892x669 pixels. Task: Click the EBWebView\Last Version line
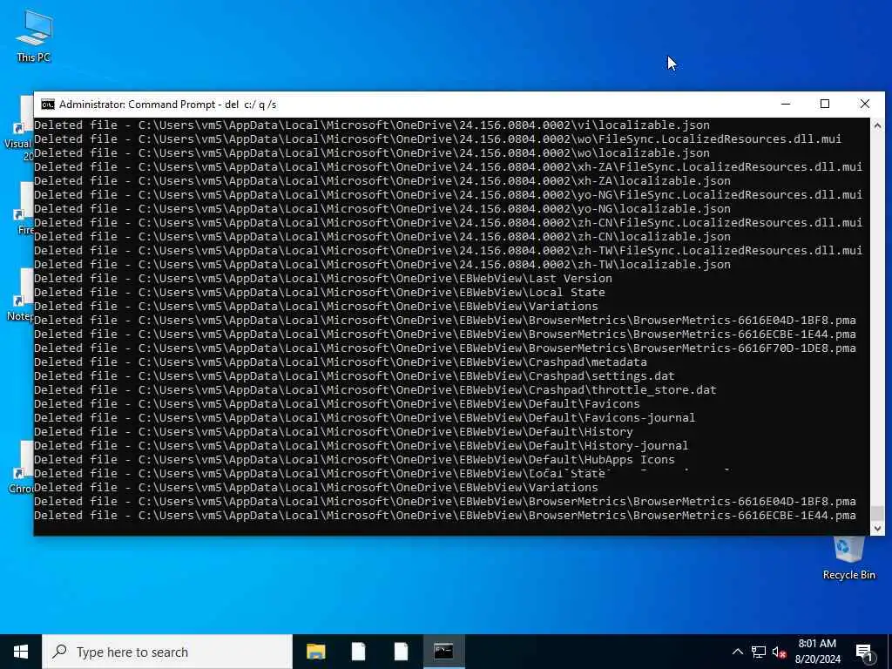tap(323, 278)
